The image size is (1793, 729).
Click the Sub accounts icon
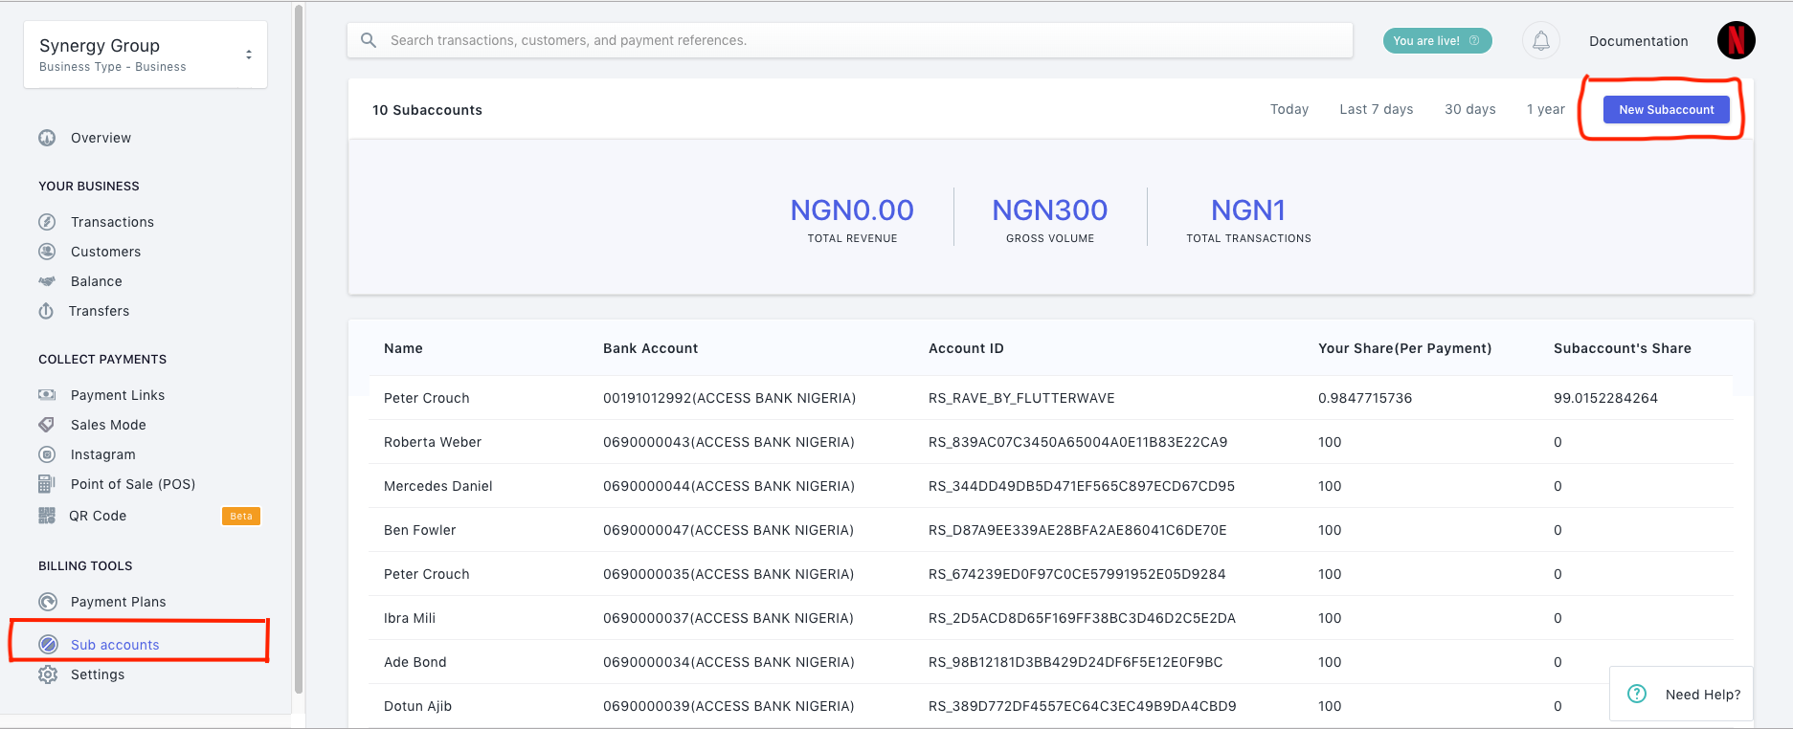(48, 645)
